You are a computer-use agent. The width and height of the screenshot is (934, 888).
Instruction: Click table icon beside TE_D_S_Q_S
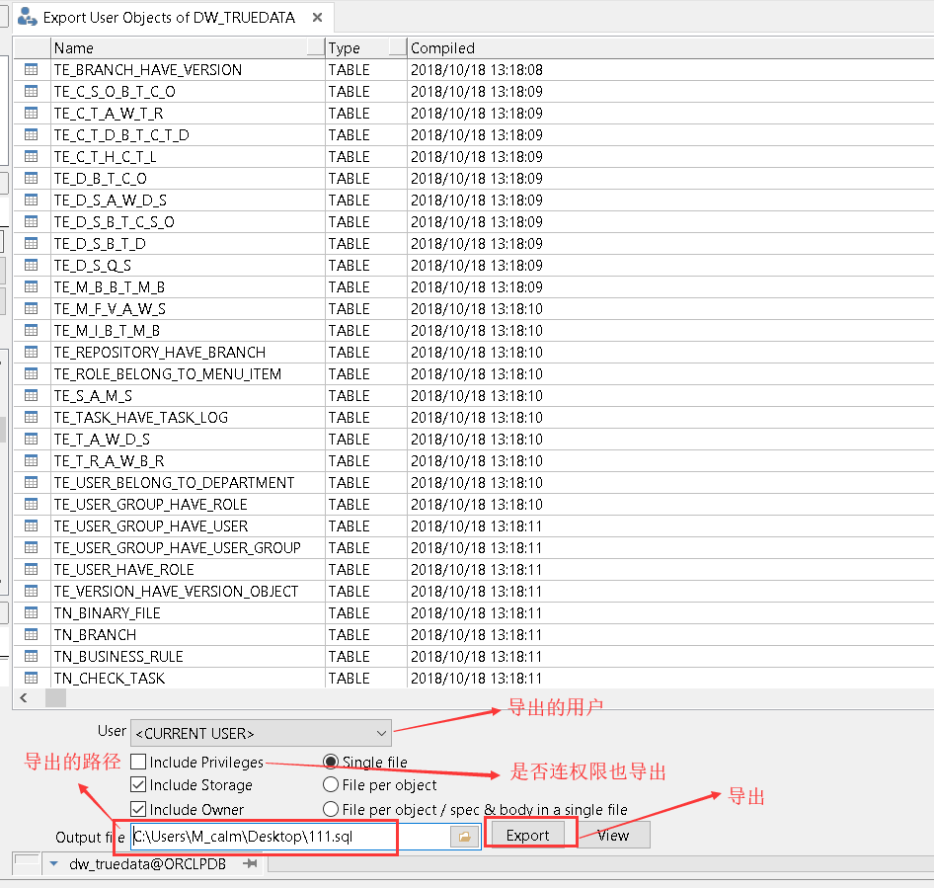31,265
